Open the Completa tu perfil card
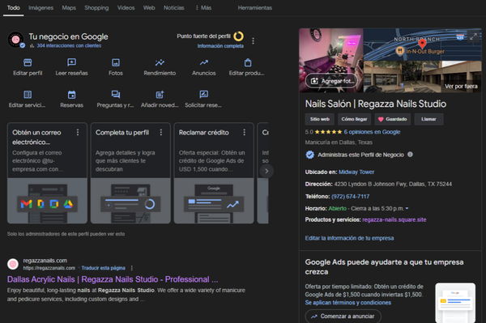Screen dimensions: 486x323 pyautogui.click(x=130, y=173)
